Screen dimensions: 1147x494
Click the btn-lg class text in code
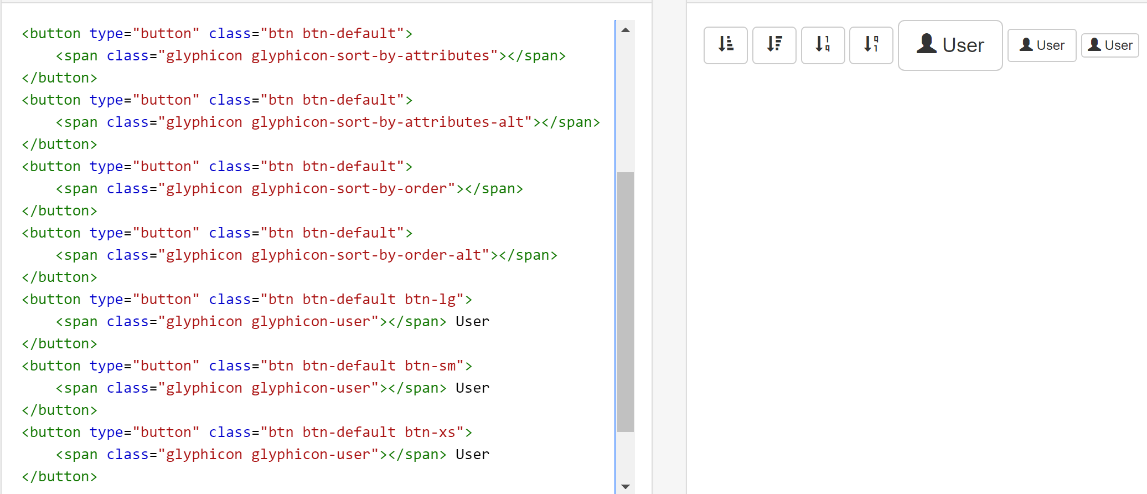point(430,299)
